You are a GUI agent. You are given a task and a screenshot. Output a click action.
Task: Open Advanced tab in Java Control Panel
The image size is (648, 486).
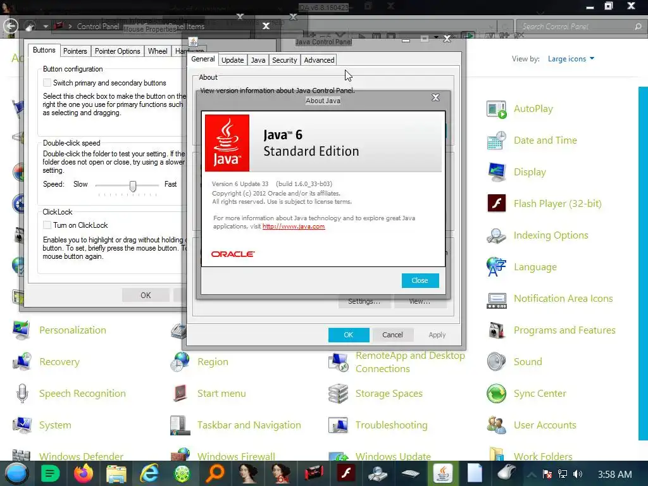click(319, 60)
